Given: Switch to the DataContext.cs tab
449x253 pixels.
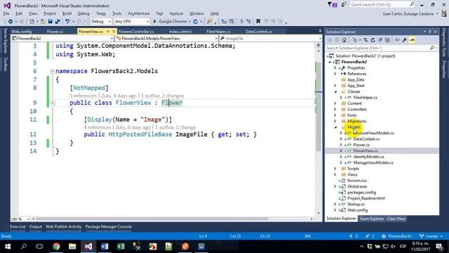Looking at the screenshot, I should 259,32.
